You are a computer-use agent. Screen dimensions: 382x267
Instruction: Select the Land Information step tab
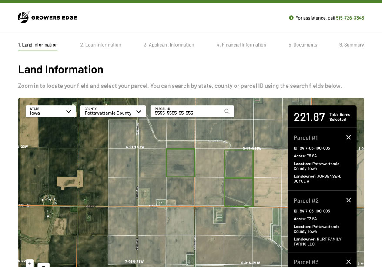pos(37,45)
